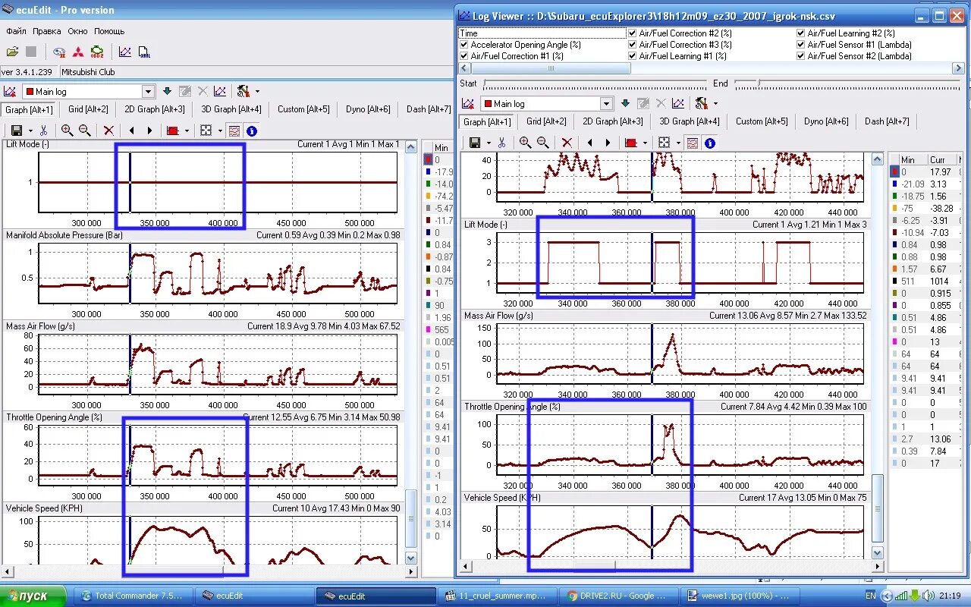Uncheck Air/Fuel Sensor #1 (Lambda)

(801, 45)
